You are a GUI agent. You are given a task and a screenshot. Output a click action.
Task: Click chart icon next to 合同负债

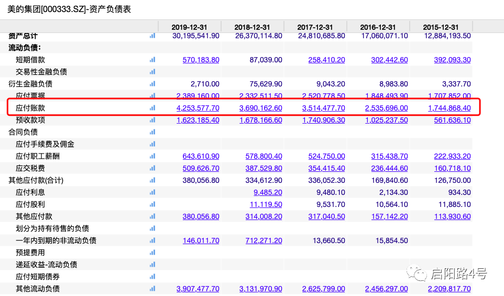point(152,132)
